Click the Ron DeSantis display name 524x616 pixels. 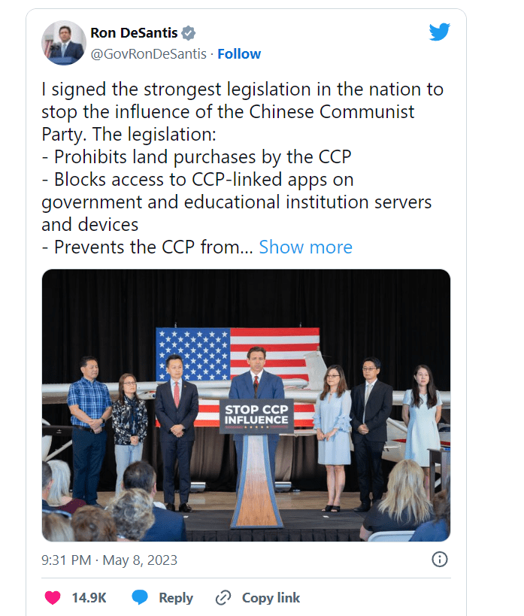pyautogui.click(x=133, y=32)
